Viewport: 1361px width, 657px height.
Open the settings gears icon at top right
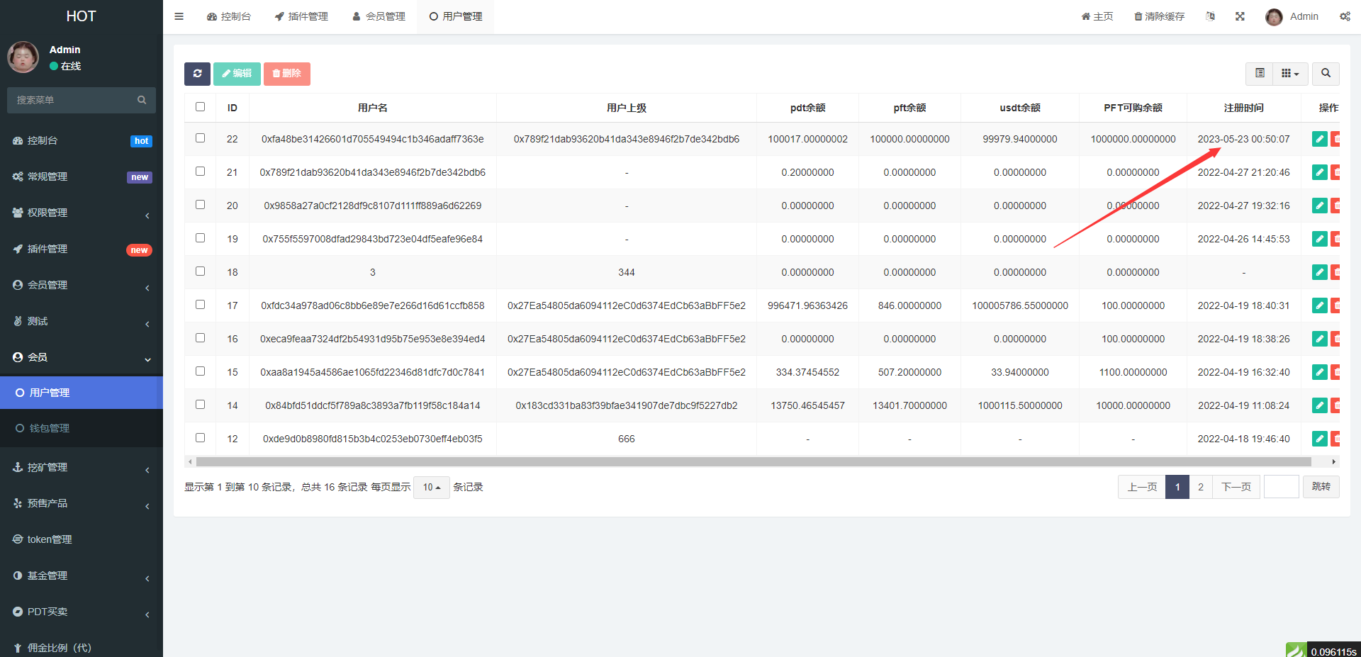[x=1345, y=16]
